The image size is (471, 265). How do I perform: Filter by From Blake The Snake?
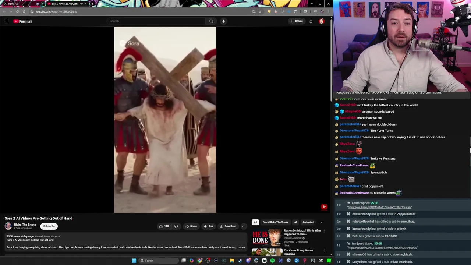pyautogui.click(x=276, y=222)
